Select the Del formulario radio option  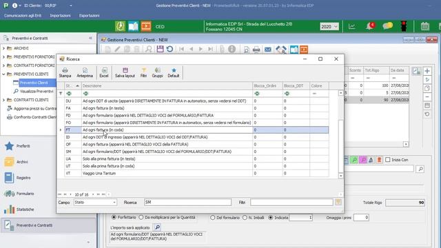(213, 218)
